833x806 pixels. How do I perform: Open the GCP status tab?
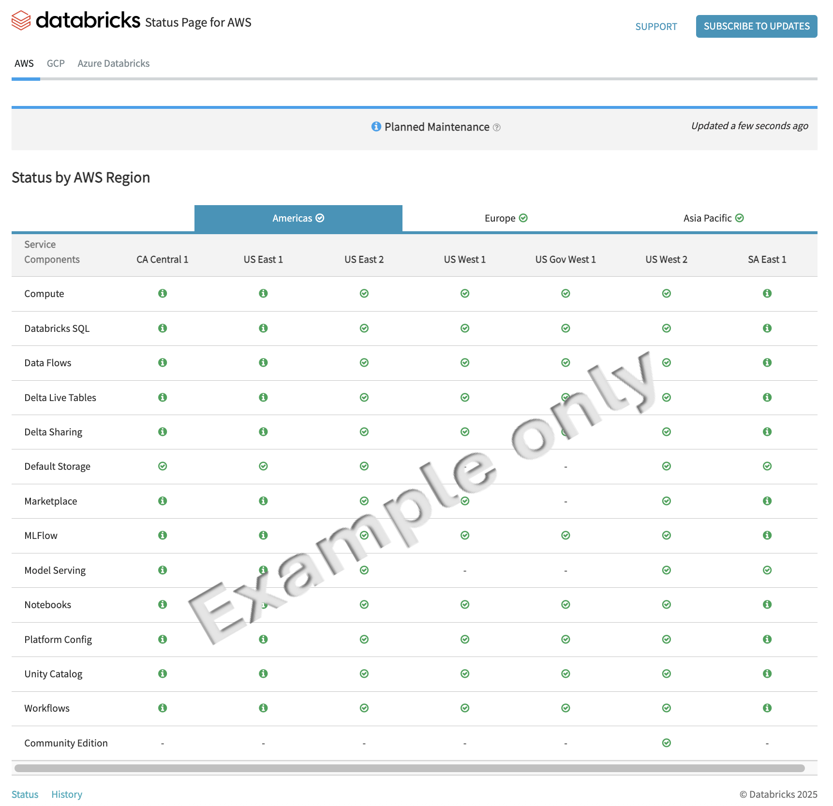56,63
